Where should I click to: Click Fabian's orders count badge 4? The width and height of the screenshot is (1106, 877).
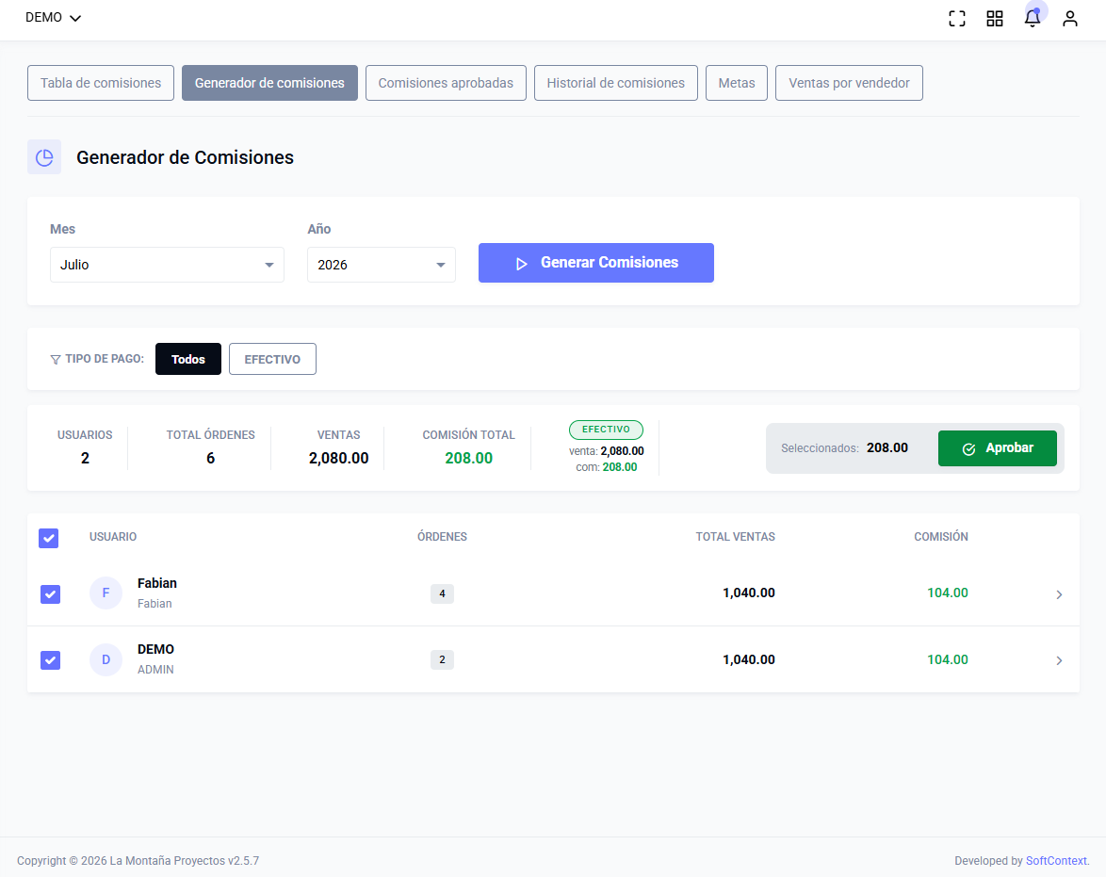point(442,593)
